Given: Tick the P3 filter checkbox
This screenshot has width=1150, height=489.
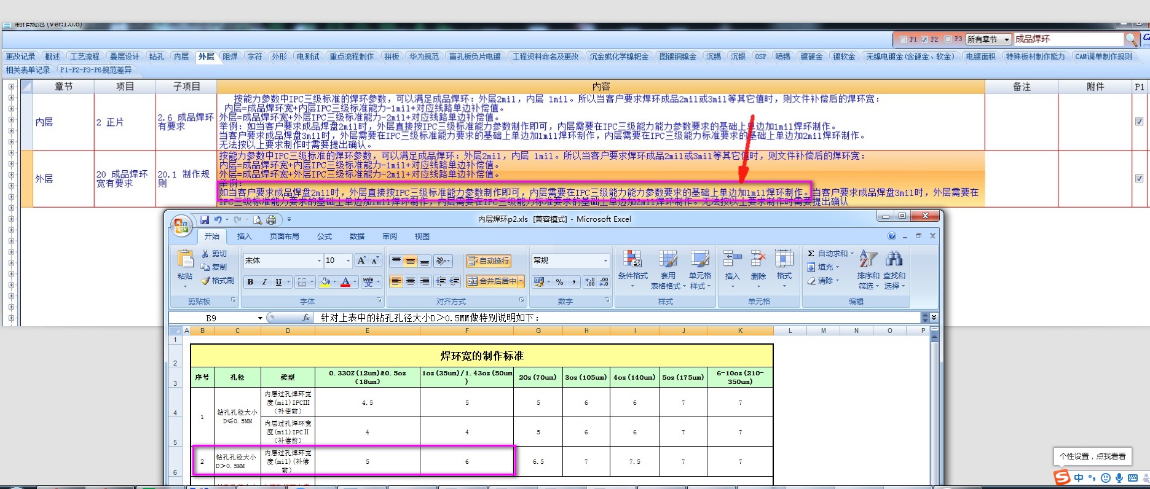Looking at the screenshot, I should (948, 39).
